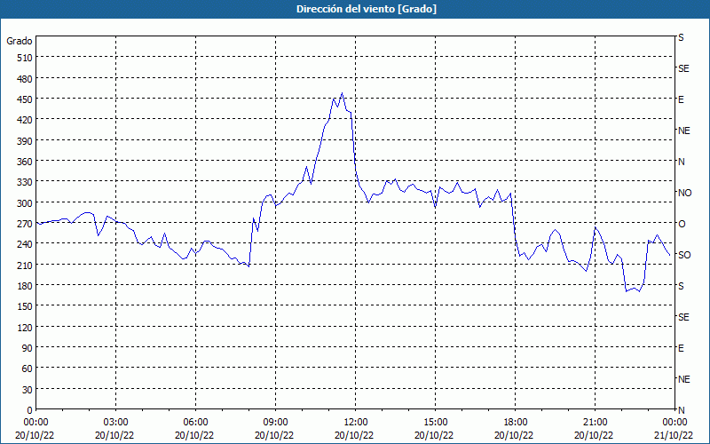Click the "O" compass label

click(x=682, y=224)
